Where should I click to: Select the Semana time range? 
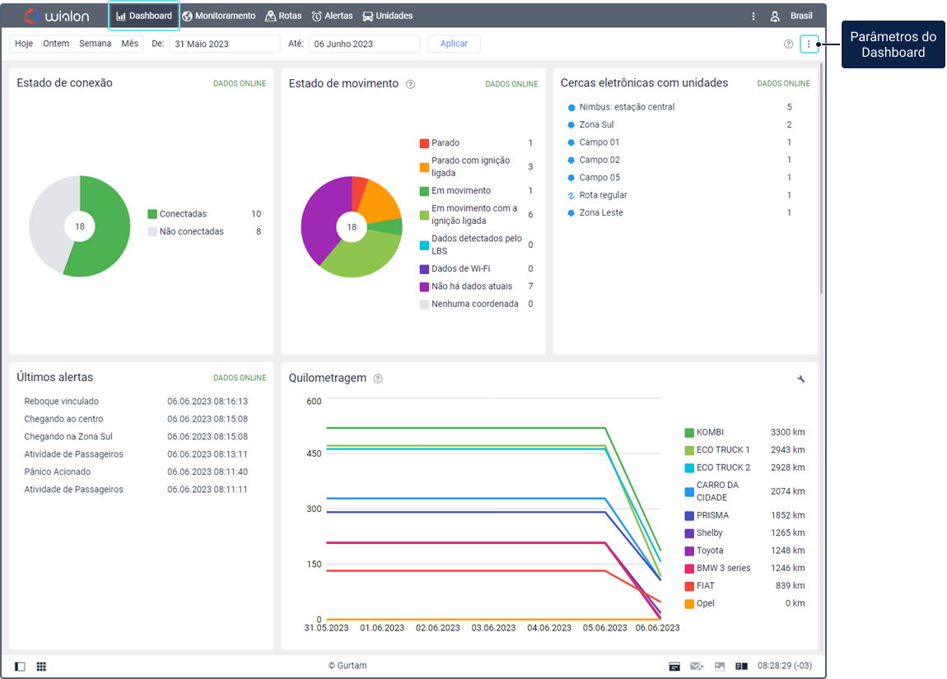coord(95,44)
